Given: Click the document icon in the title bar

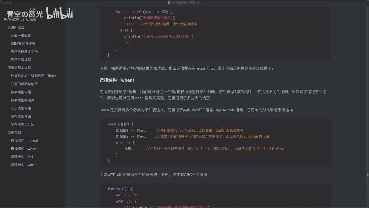Looking at the screenshot, I should point(169,3).
